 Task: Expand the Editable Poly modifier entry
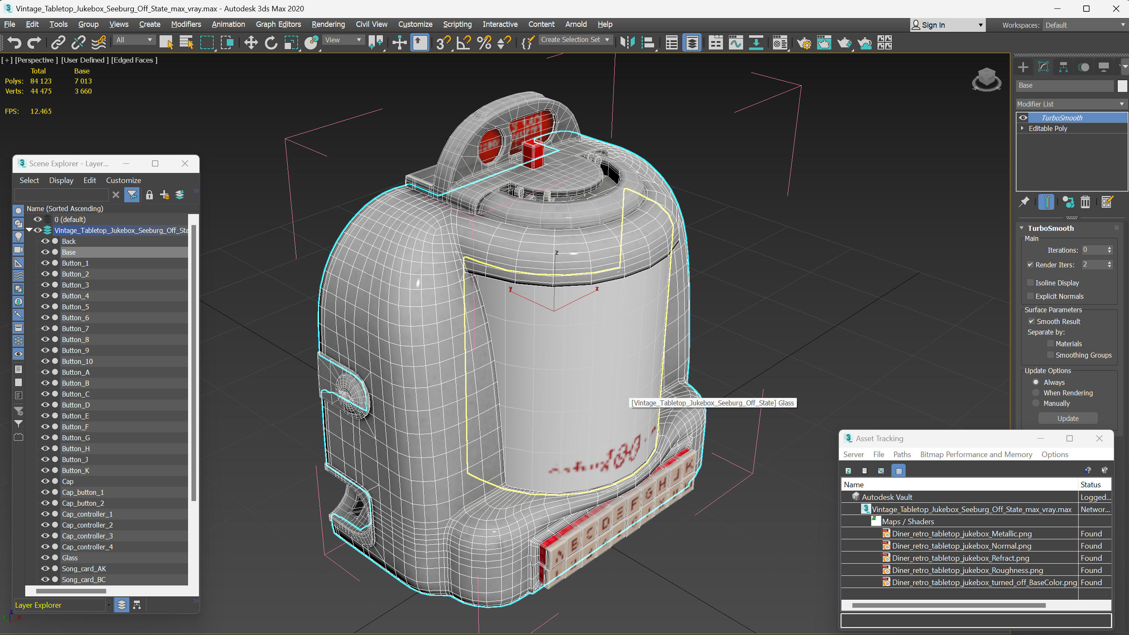(x=1022, y=128)
